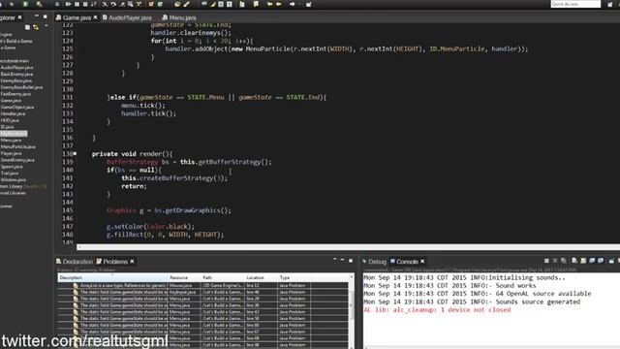The image size is (620, 349).
Task: Click 'Initialising sounds..' console line
Action: click(x=464, y=277)
